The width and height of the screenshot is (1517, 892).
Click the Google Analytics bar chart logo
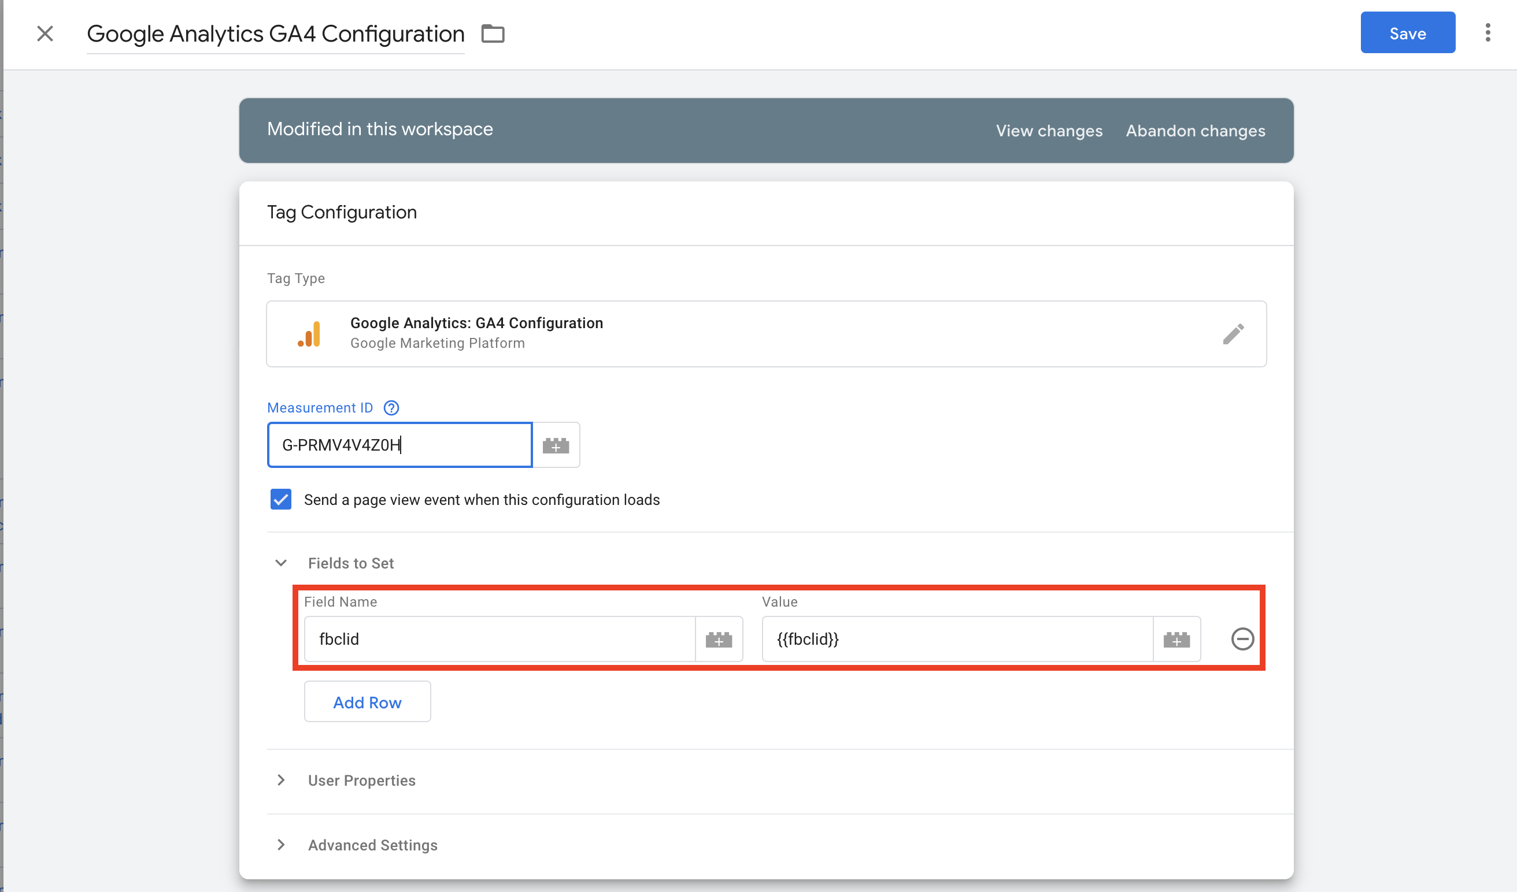point(309,334)
